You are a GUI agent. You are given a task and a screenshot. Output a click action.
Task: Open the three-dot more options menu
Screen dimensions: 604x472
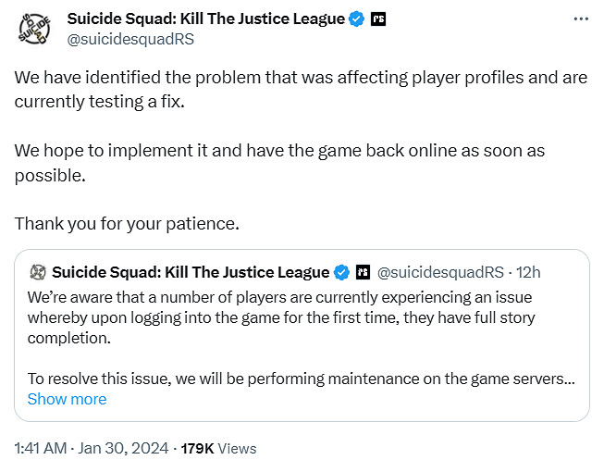click(x=578, y=19)
